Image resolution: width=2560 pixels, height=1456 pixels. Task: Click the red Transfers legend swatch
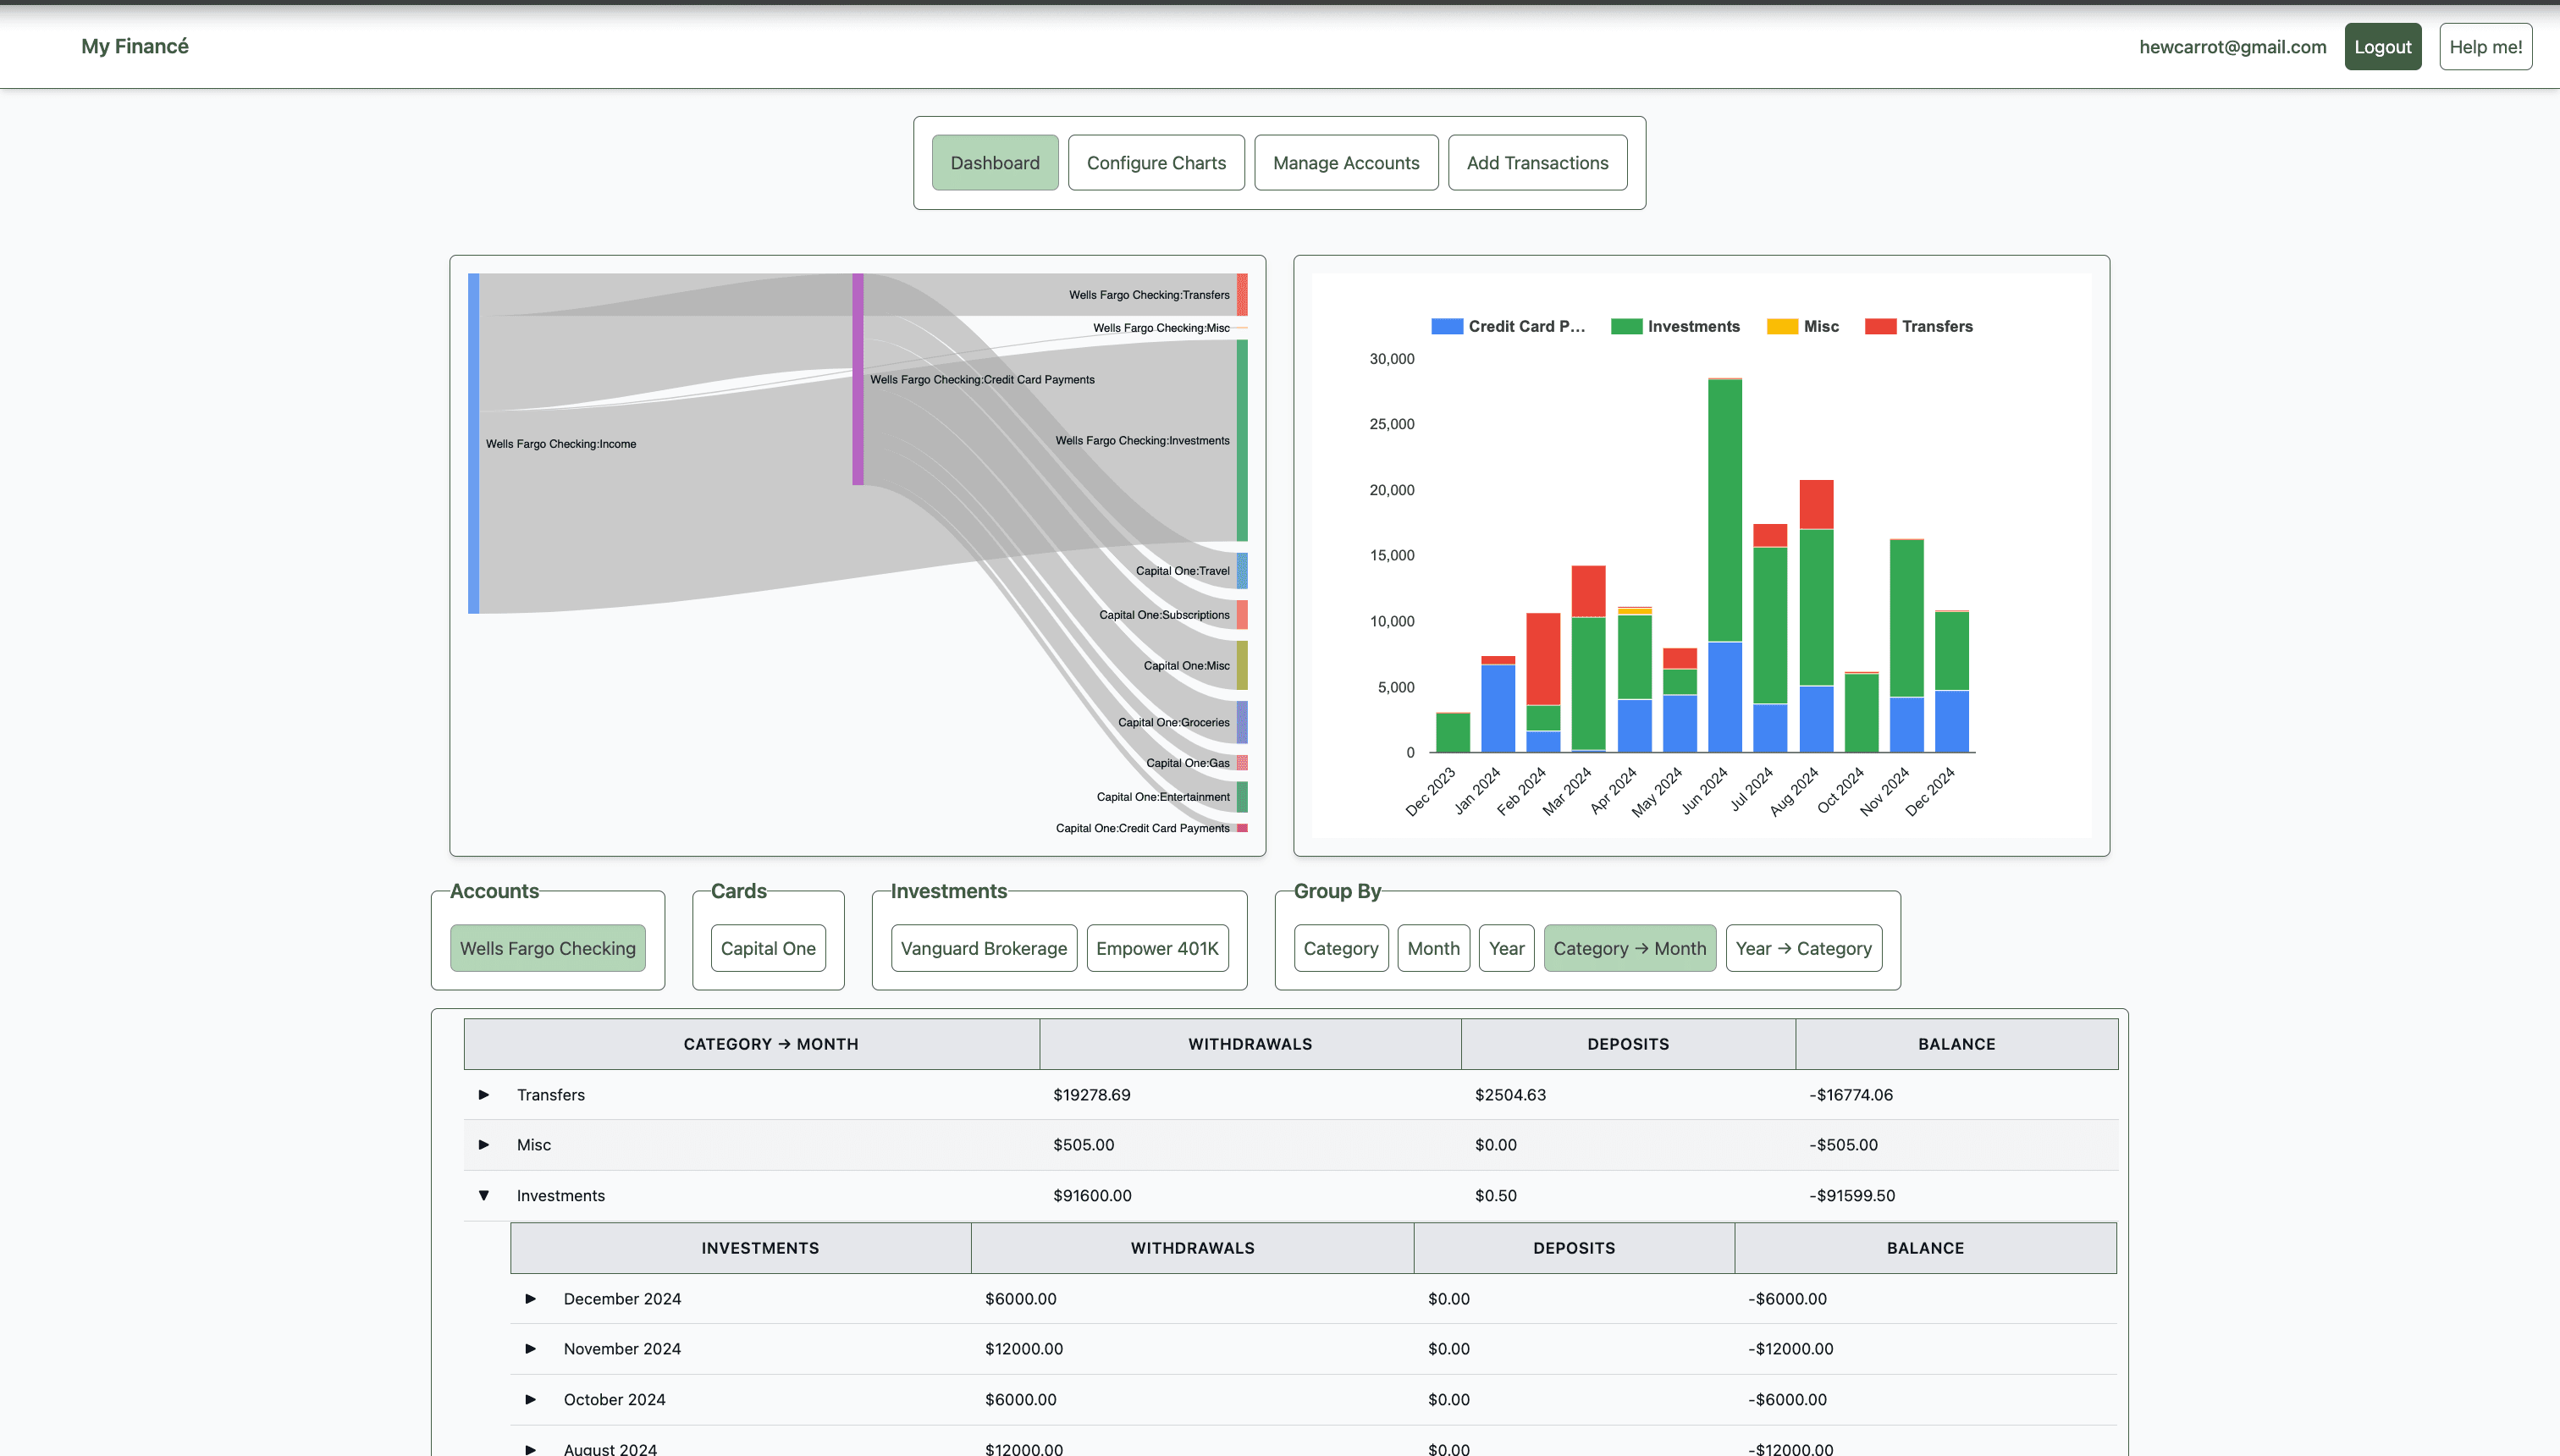[x=1880, y=326]
